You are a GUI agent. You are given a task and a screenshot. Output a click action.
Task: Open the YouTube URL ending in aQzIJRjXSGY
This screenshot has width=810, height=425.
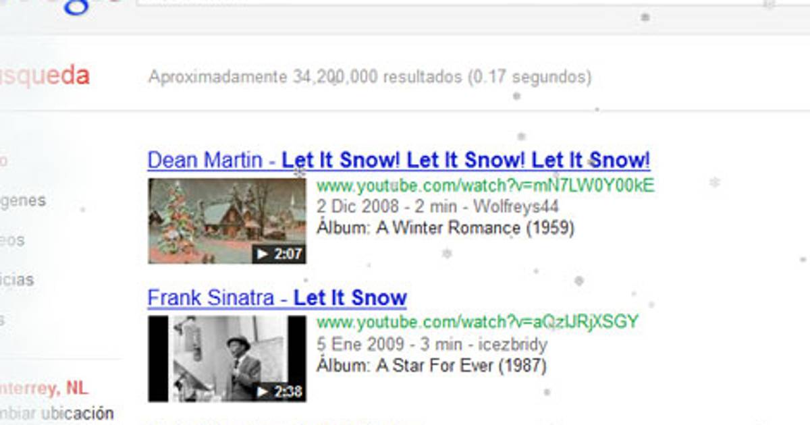point(477,322)
